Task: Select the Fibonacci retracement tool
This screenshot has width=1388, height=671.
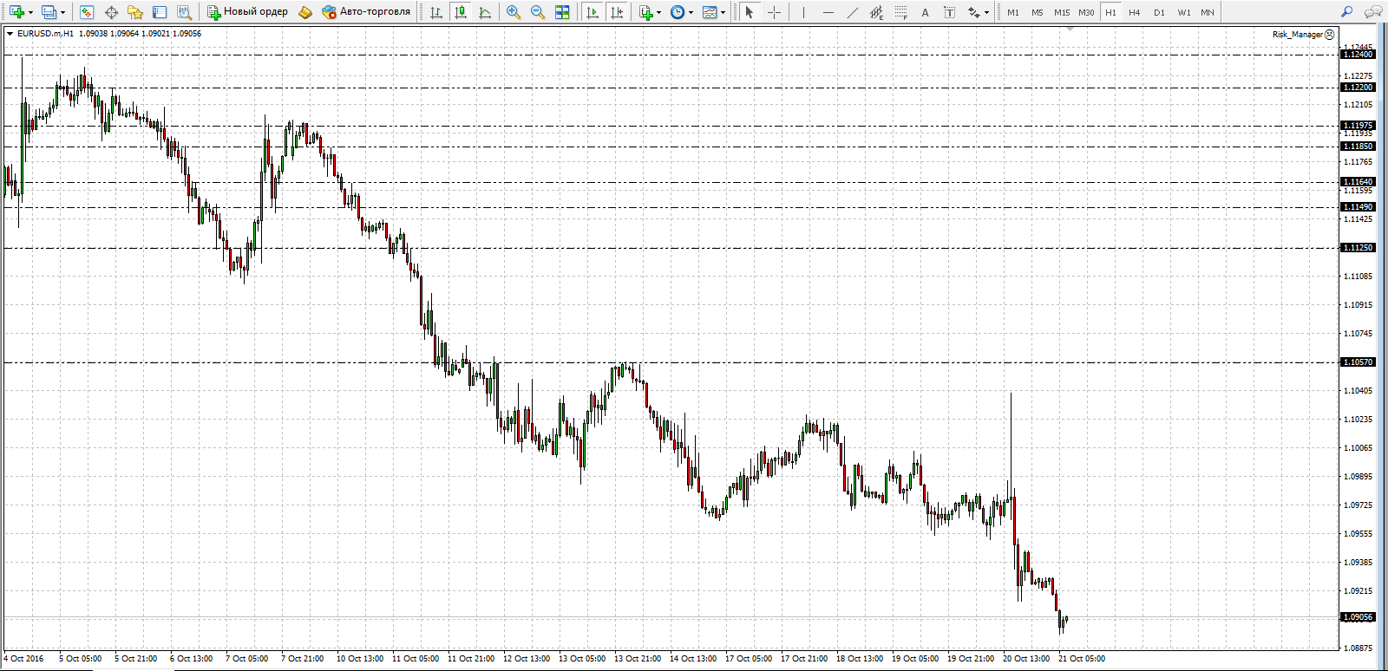Action: [900, 12]
